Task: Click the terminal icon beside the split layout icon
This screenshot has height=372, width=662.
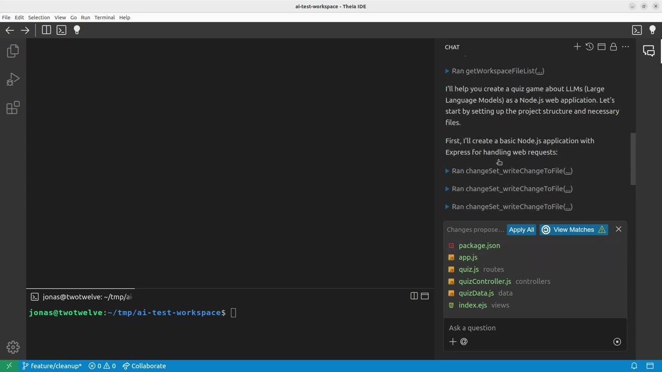Action: coord(62,30)
